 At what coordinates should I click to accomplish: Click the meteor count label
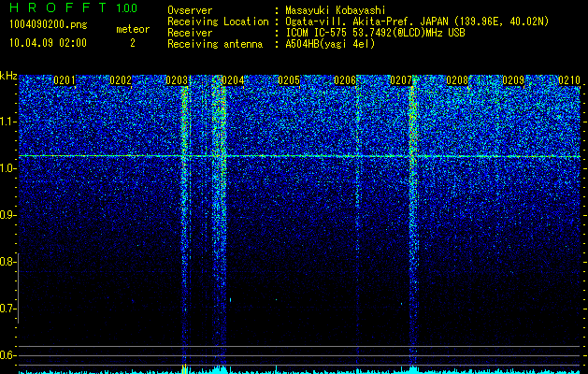(133, 29)
